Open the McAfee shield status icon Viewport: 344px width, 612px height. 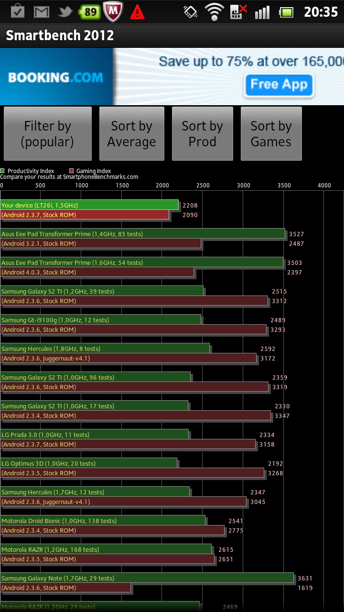tap(113, 11)
